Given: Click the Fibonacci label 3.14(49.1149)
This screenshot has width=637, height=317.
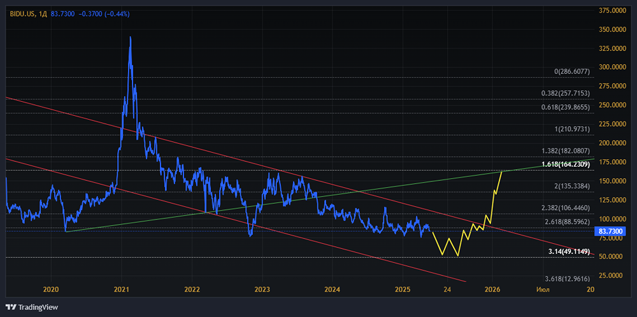Looking at the screenshot, I should click(568, 251).
